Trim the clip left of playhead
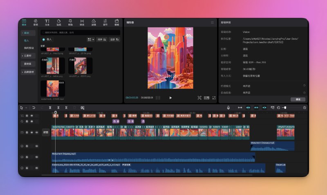Image resolution: width=327 pixels, height=195 pixels. click(x=58, y=108)
